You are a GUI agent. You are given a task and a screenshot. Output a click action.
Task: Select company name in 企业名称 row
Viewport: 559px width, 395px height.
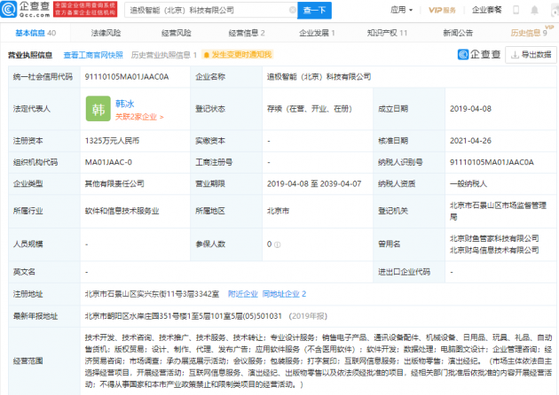tap(319, 77)
